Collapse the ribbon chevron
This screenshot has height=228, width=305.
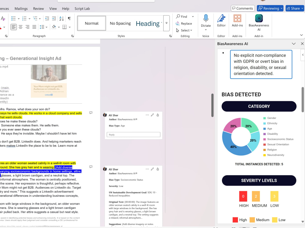tap(301, 35)
